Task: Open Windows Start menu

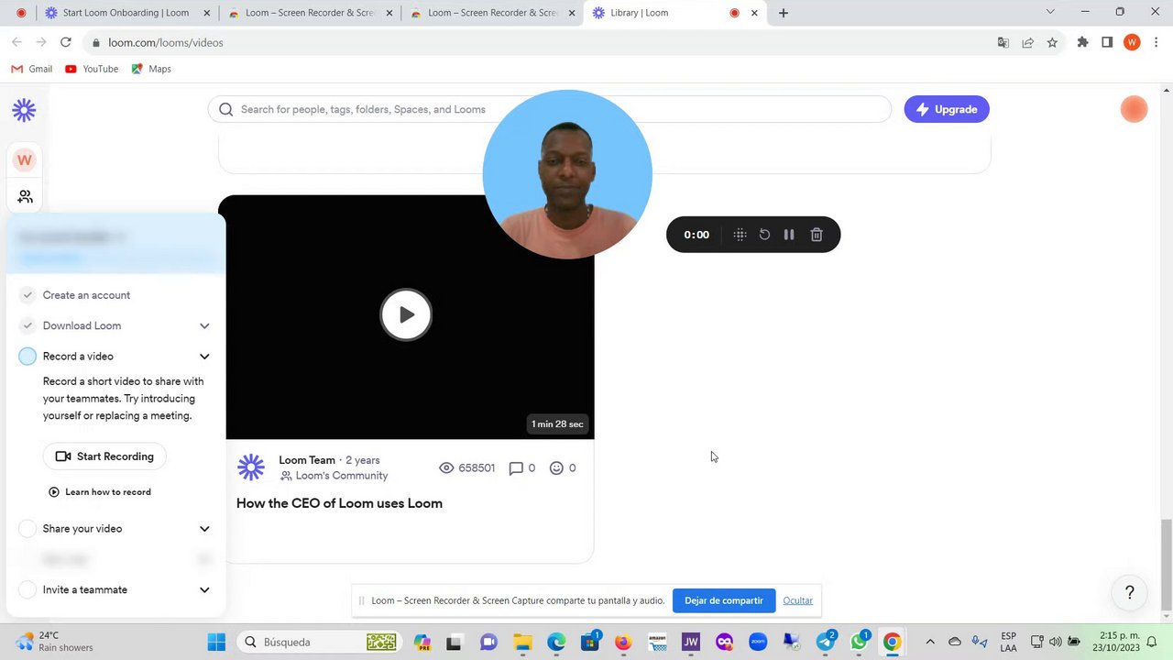Action: point(216,642)
